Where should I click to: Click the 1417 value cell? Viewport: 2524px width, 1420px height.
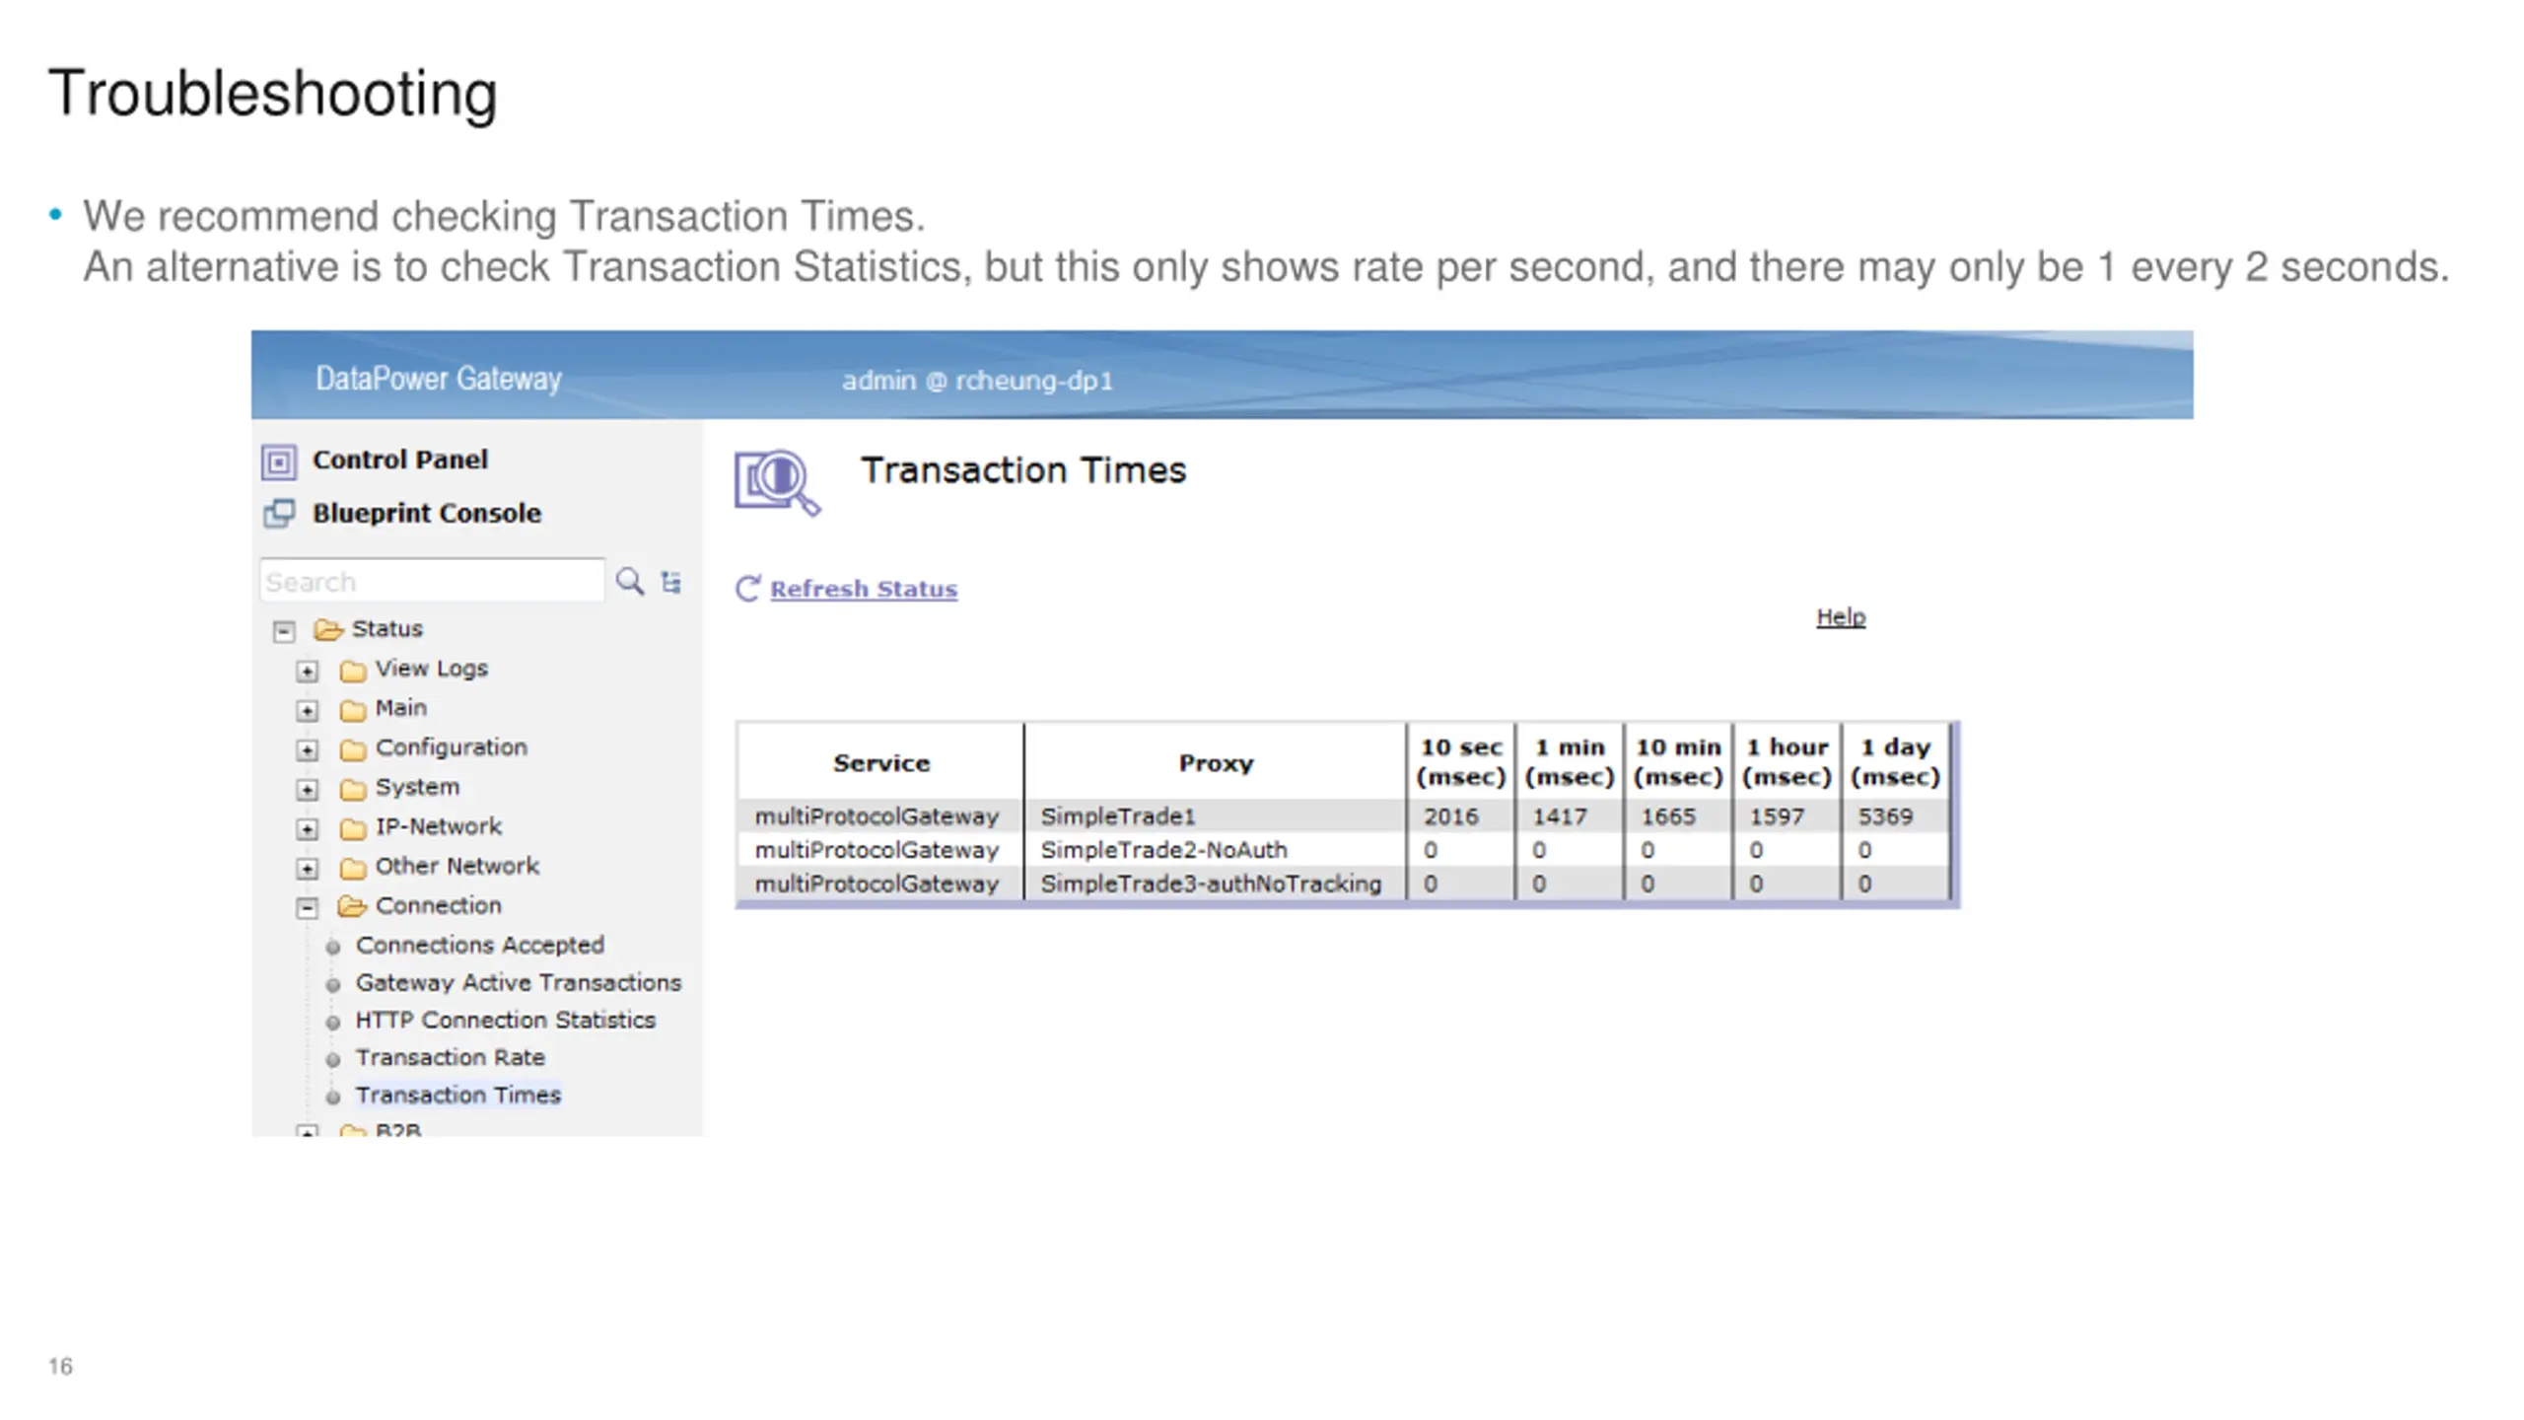[1570, 816]
